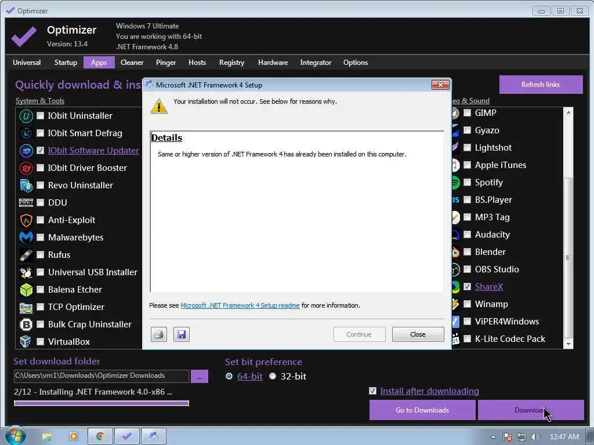The image size is (594, 445).
Task: Click the Bulk Crap Uninstaller icon
Action: coord(26,324)
